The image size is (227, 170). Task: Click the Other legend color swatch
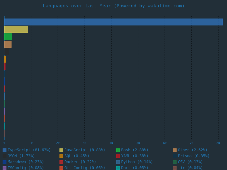pos(175,150)
